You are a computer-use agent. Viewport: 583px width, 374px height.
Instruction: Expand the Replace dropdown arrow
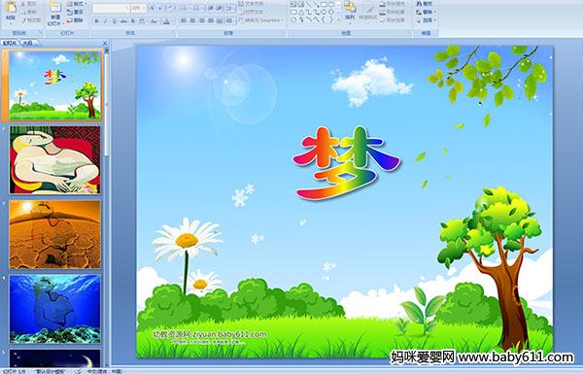434,13
